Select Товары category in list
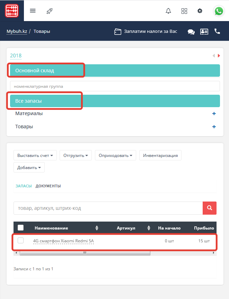This screenshot has width=229, height=299. (x=24, y=127)
